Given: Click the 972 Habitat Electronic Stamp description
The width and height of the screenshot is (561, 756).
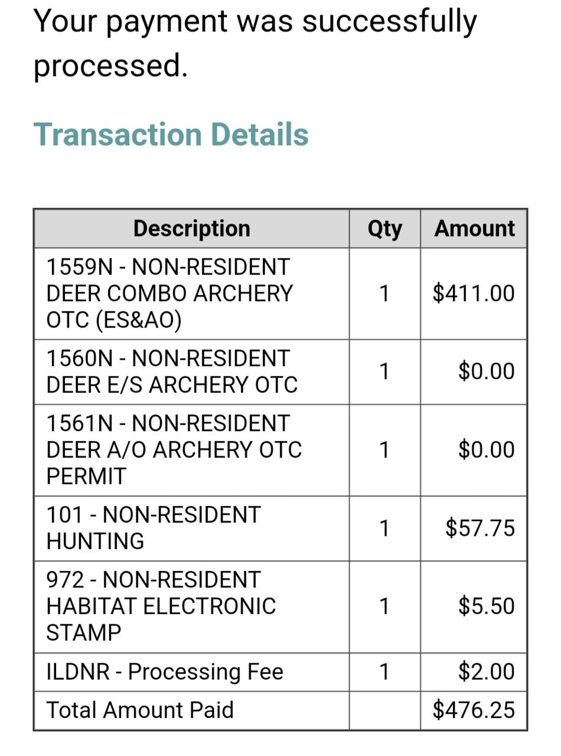Looking at the screenshot, I should pyautogui.click(x=161, y=607).
